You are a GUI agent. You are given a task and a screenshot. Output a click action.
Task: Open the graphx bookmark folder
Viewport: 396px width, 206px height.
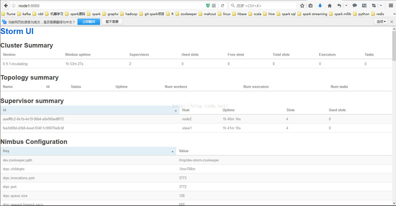[110, 14]
